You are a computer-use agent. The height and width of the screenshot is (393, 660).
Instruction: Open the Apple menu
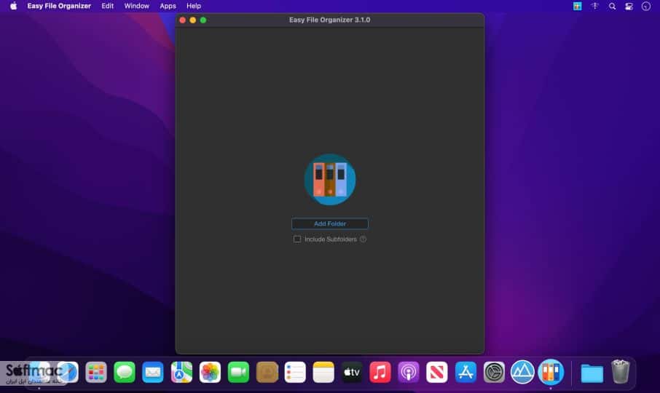[x=13, y=6]
